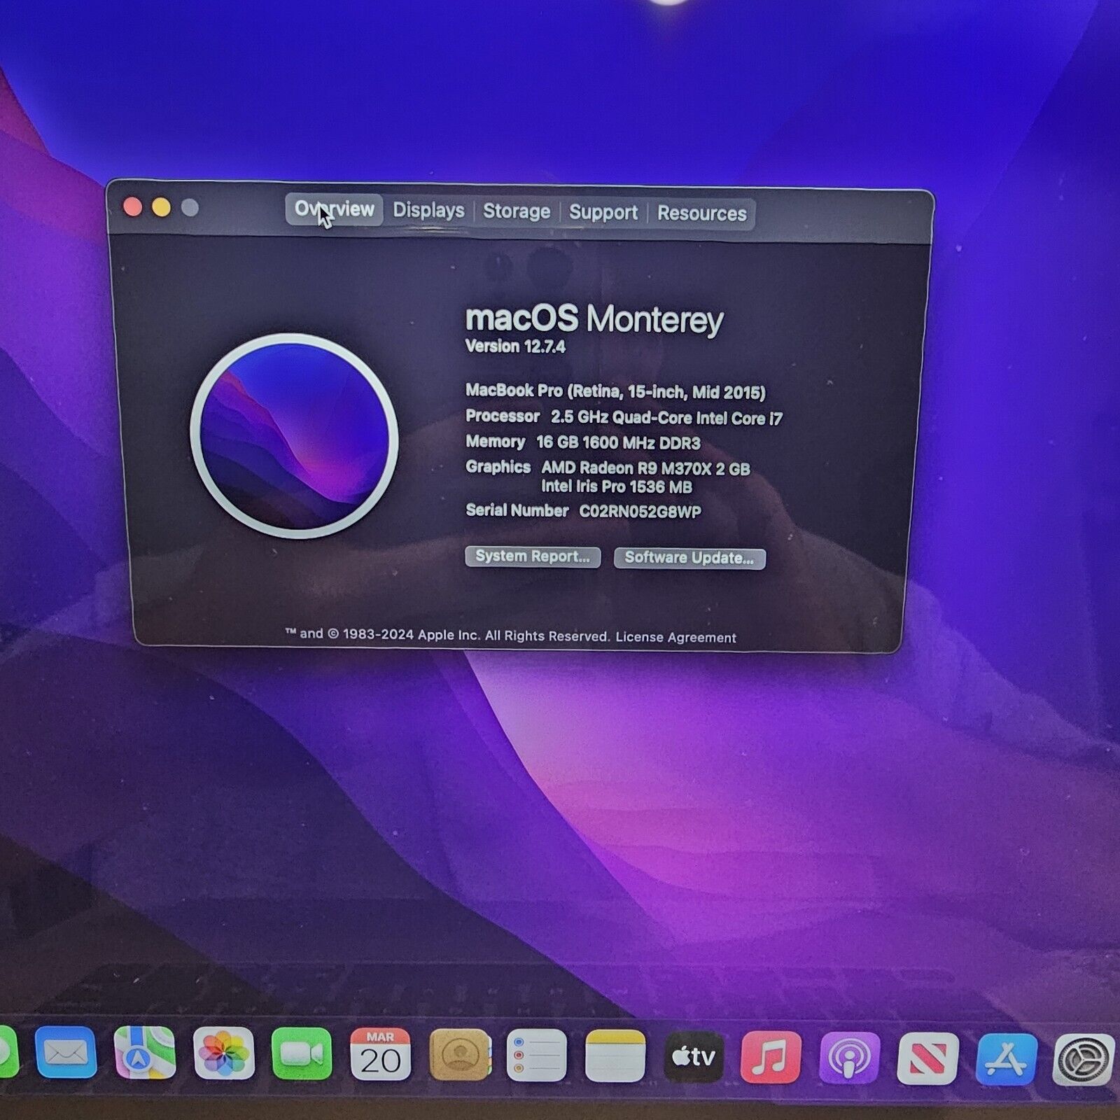Click the macOS Monterey title
The width and height of the screenshot is (1120, 1120).
point(594,319)
